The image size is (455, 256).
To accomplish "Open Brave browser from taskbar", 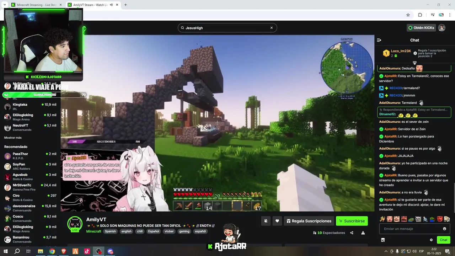I will tap(64, 251).
